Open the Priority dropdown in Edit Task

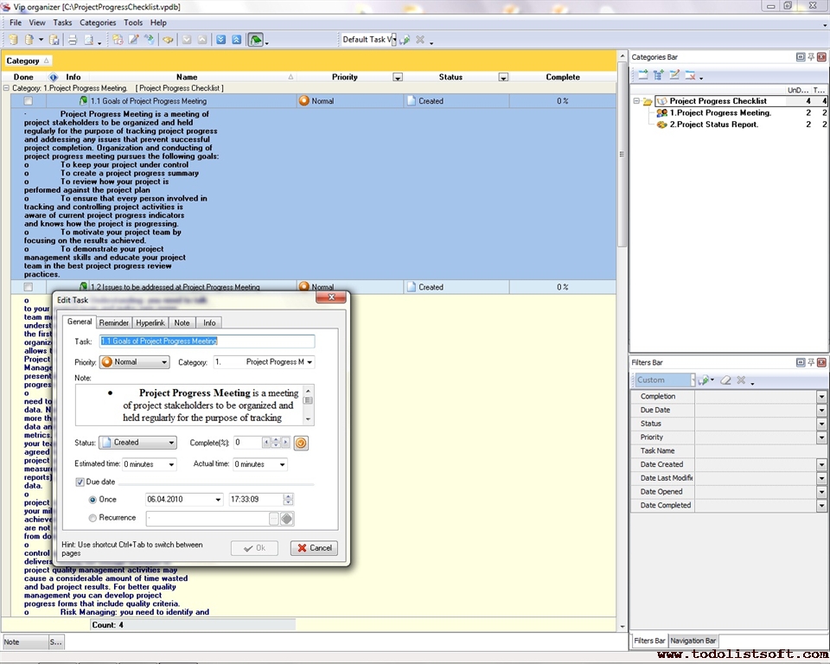tap(163, 362)
